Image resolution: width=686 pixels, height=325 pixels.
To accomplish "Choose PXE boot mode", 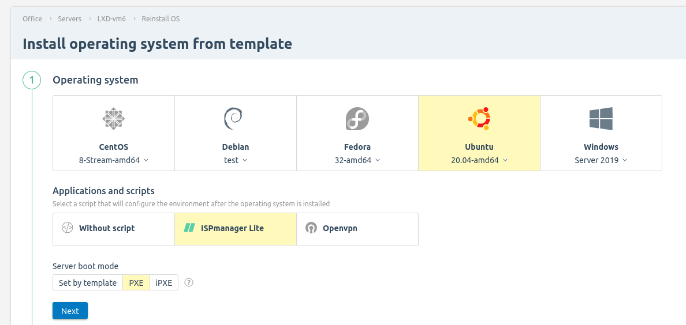I will 136,282.
